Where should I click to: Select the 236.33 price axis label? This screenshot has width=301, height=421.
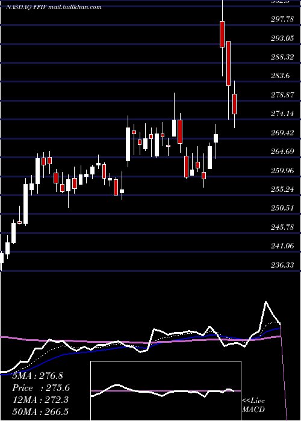[x=282, y=265]
